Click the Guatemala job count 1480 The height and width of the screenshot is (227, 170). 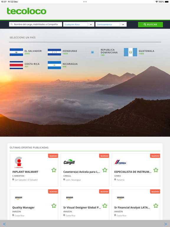tap(141, 53)
